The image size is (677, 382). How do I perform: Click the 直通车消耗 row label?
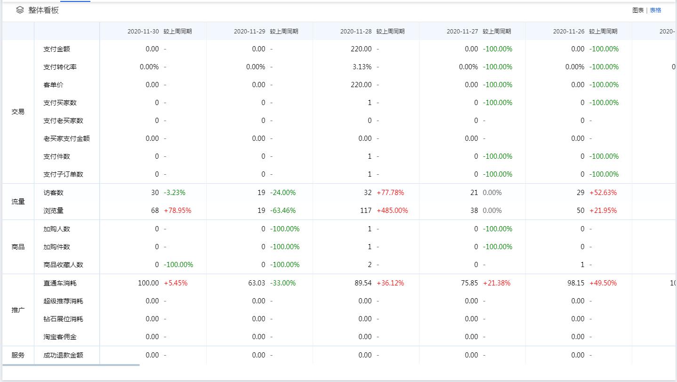60,283
